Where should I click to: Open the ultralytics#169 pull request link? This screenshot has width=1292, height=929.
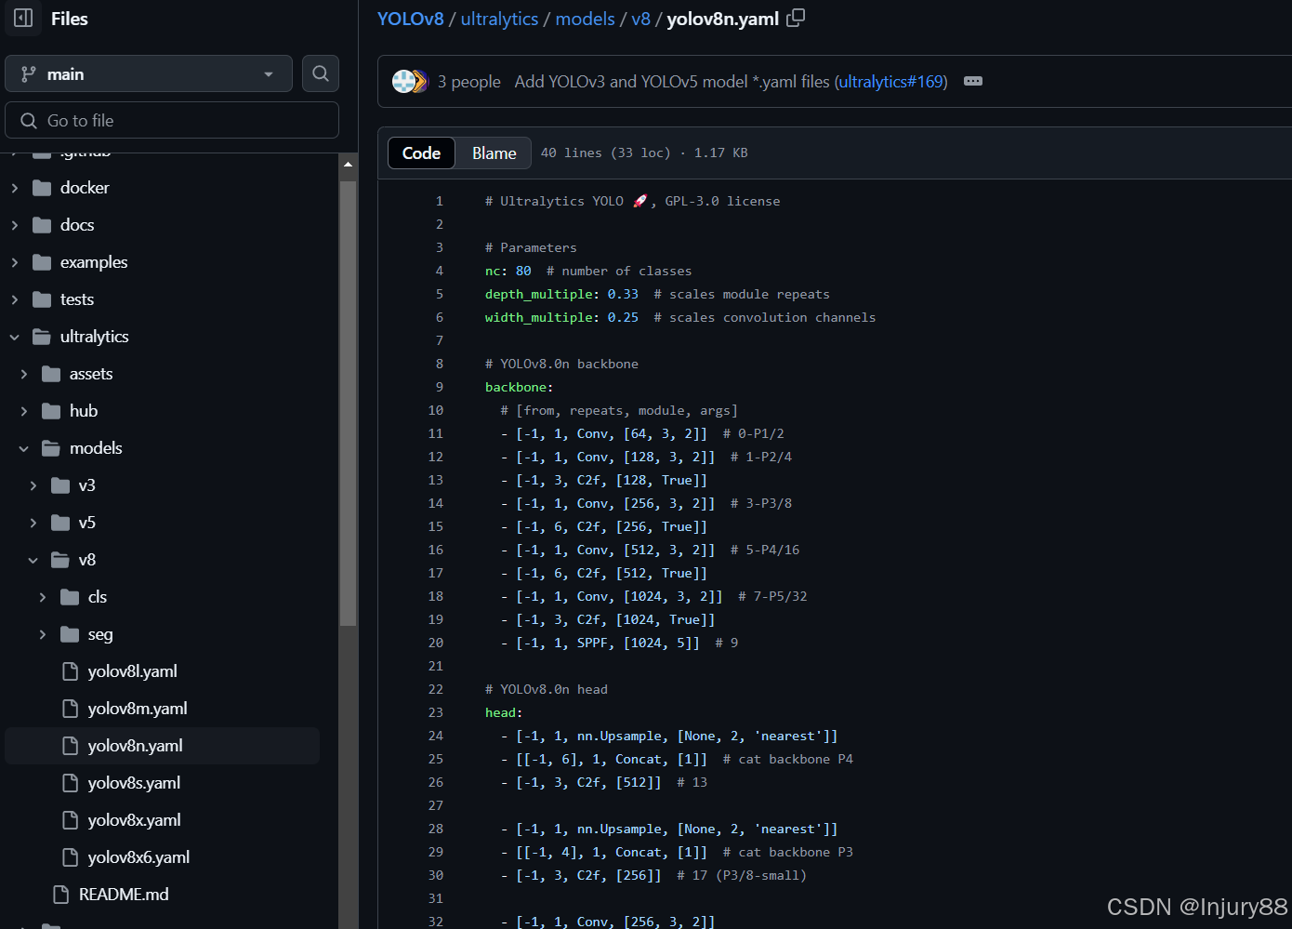890,82
